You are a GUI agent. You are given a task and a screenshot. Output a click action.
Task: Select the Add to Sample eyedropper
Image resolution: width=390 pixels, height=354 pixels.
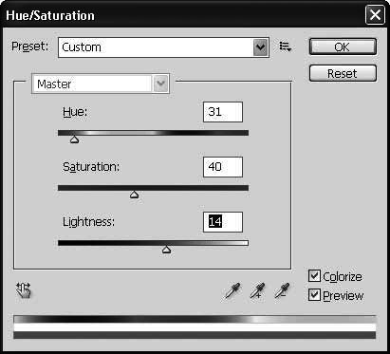(x=257, y=290)
